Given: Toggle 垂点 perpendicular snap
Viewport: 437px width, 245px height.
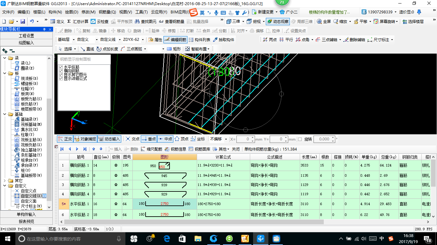Looking at the screenshot, I should [148, 139].
